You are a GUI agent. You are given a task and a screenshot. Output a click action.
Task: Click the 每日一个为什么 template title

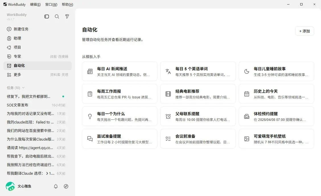(x=111, y=114)
